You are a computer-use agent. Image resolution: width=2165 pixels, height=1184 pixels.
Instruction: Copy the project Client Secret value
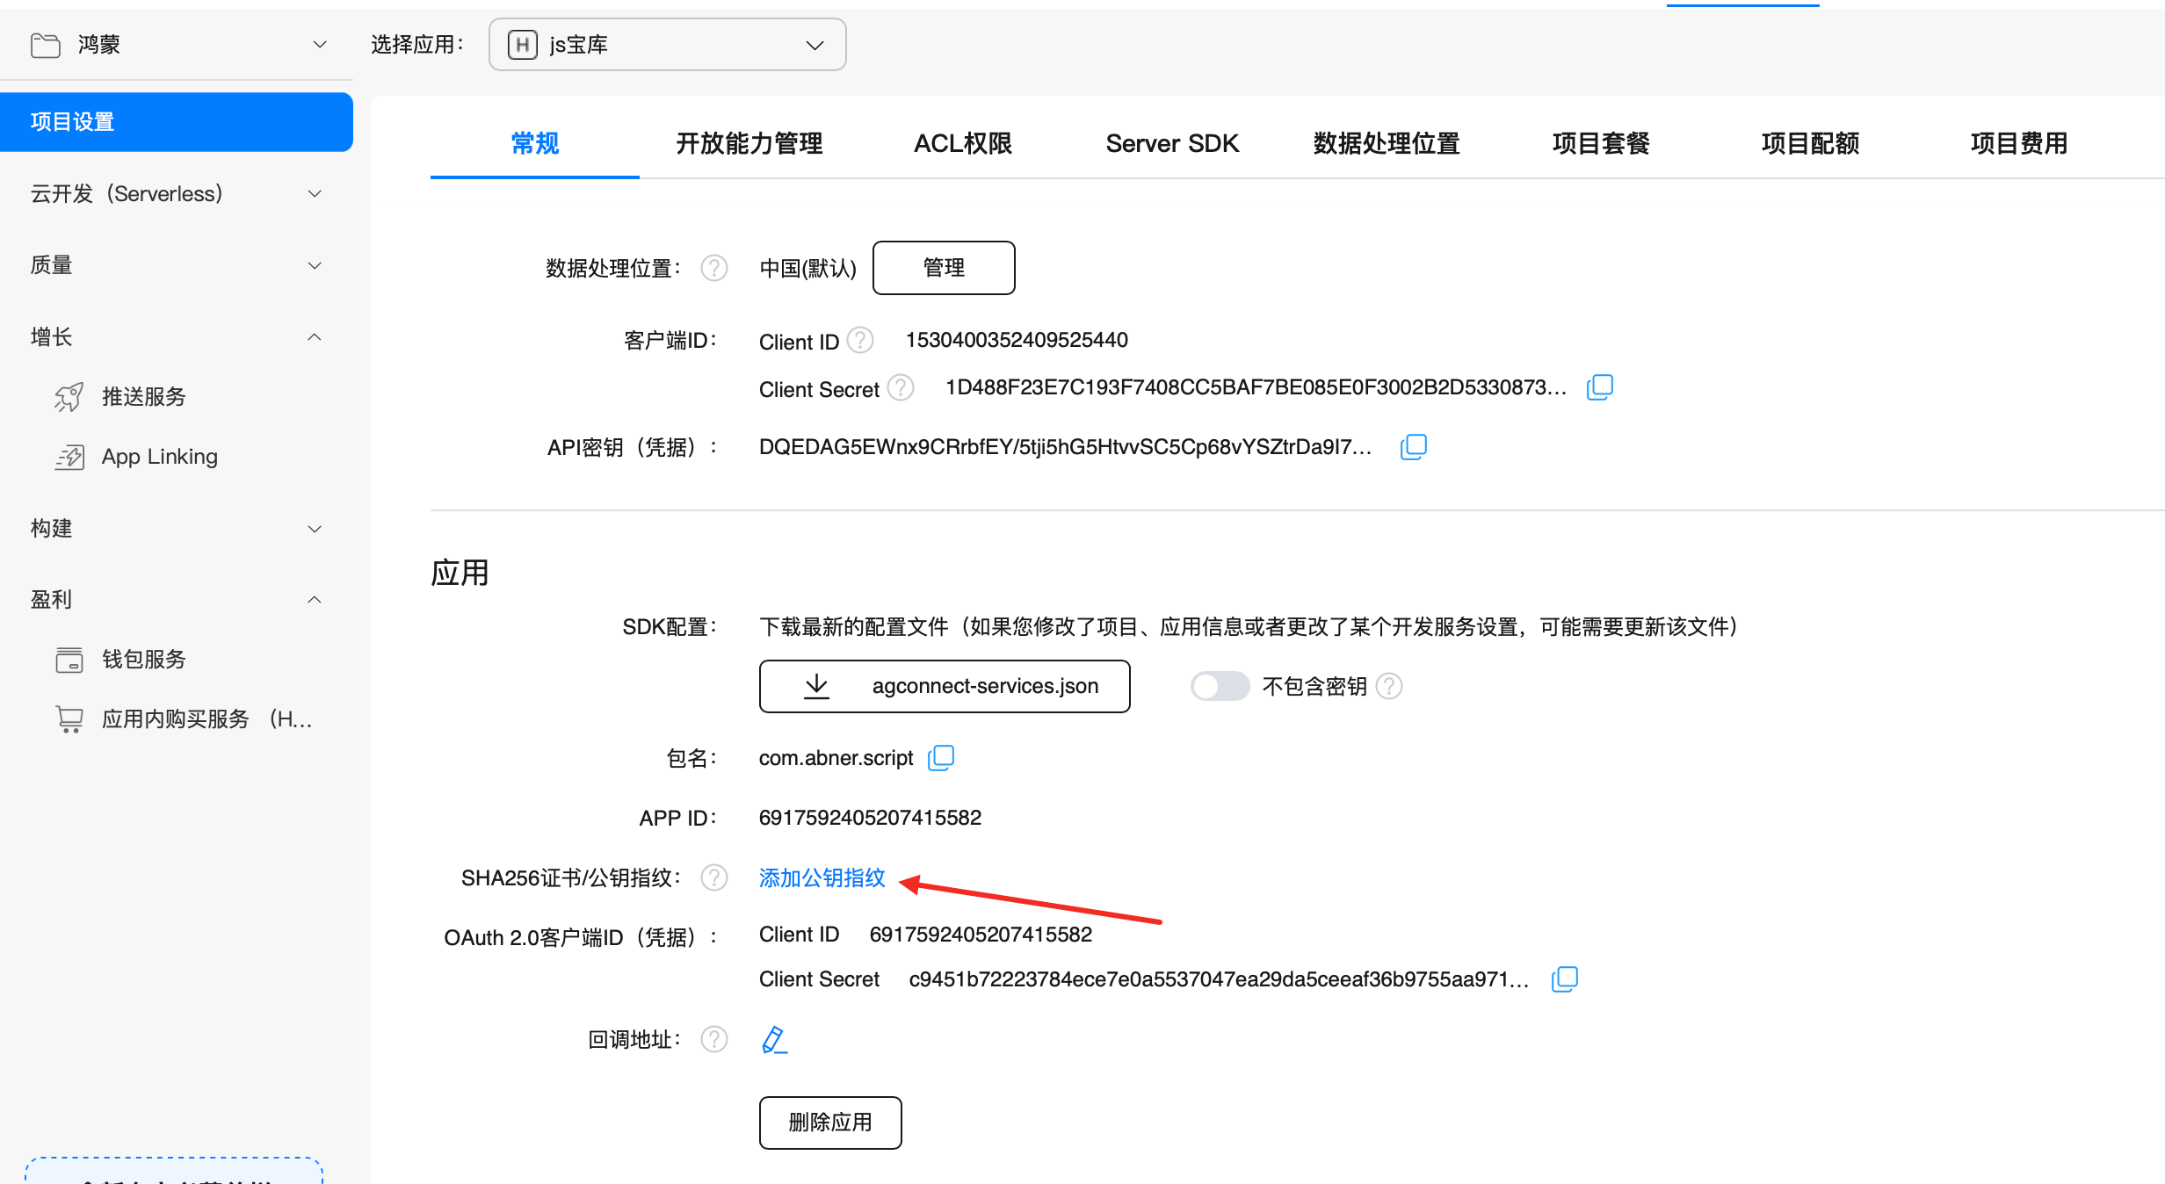pyautogui.click(x=1599, y=387)
